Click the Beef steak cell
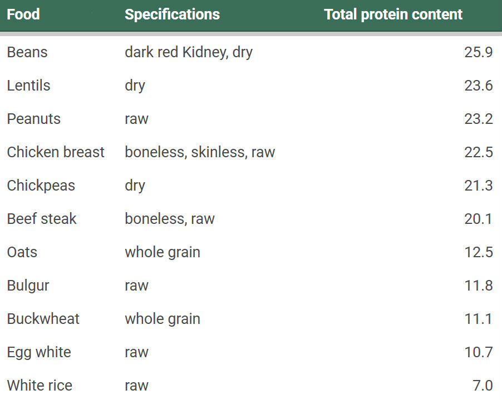The width and height of the screenshot is (502, 400). (x=42, y=219)
